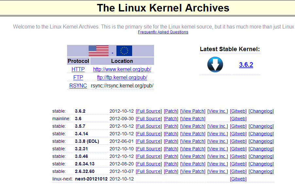Click the rsync://rsync.kernel.org/pub/ text

(122, 85)
